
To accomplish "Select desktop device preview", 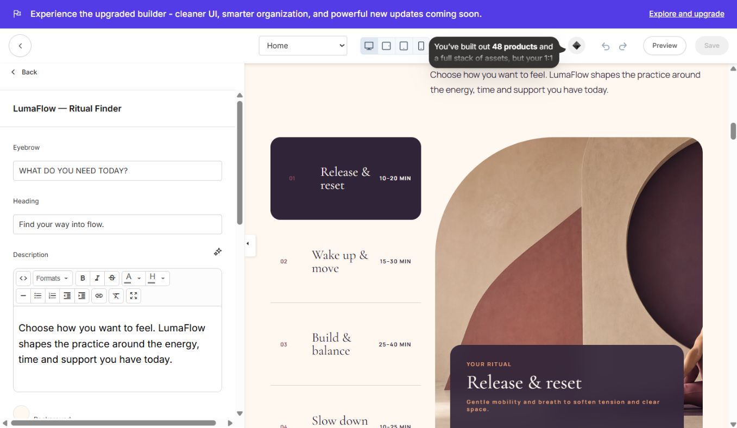I will point(369,46).
